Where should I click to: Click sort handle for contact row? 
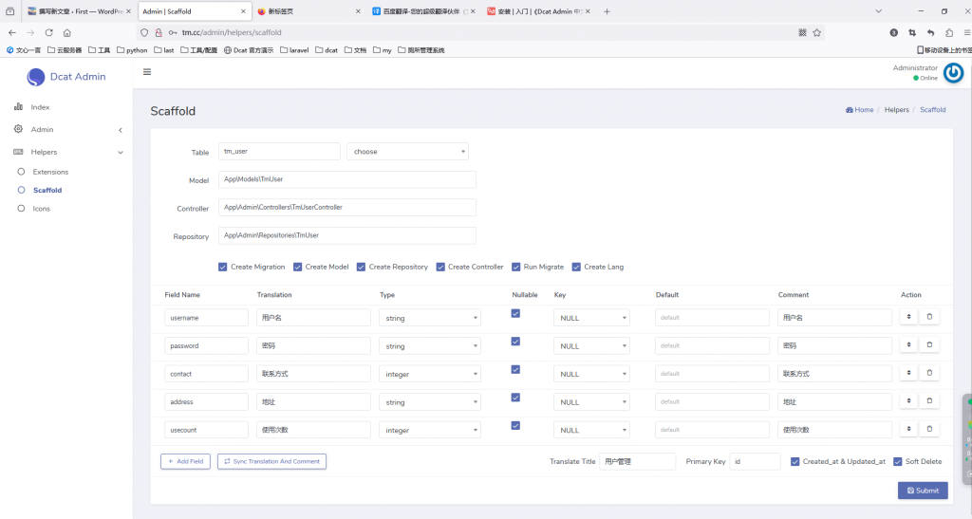[908, 373]
